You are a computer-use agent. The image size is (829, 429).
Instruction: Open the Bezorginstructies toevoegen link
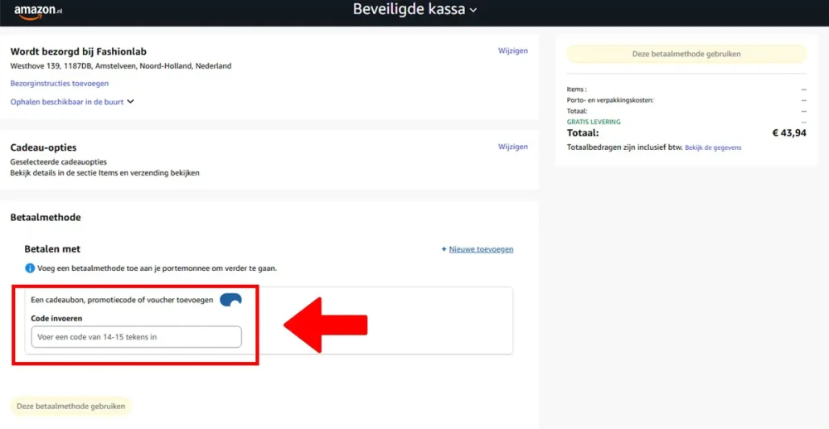tap(59, 84)
